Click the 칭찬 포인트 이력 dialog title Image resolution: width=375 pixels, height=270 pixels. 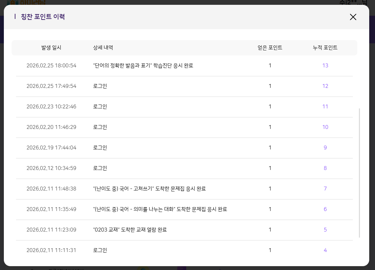43,17
